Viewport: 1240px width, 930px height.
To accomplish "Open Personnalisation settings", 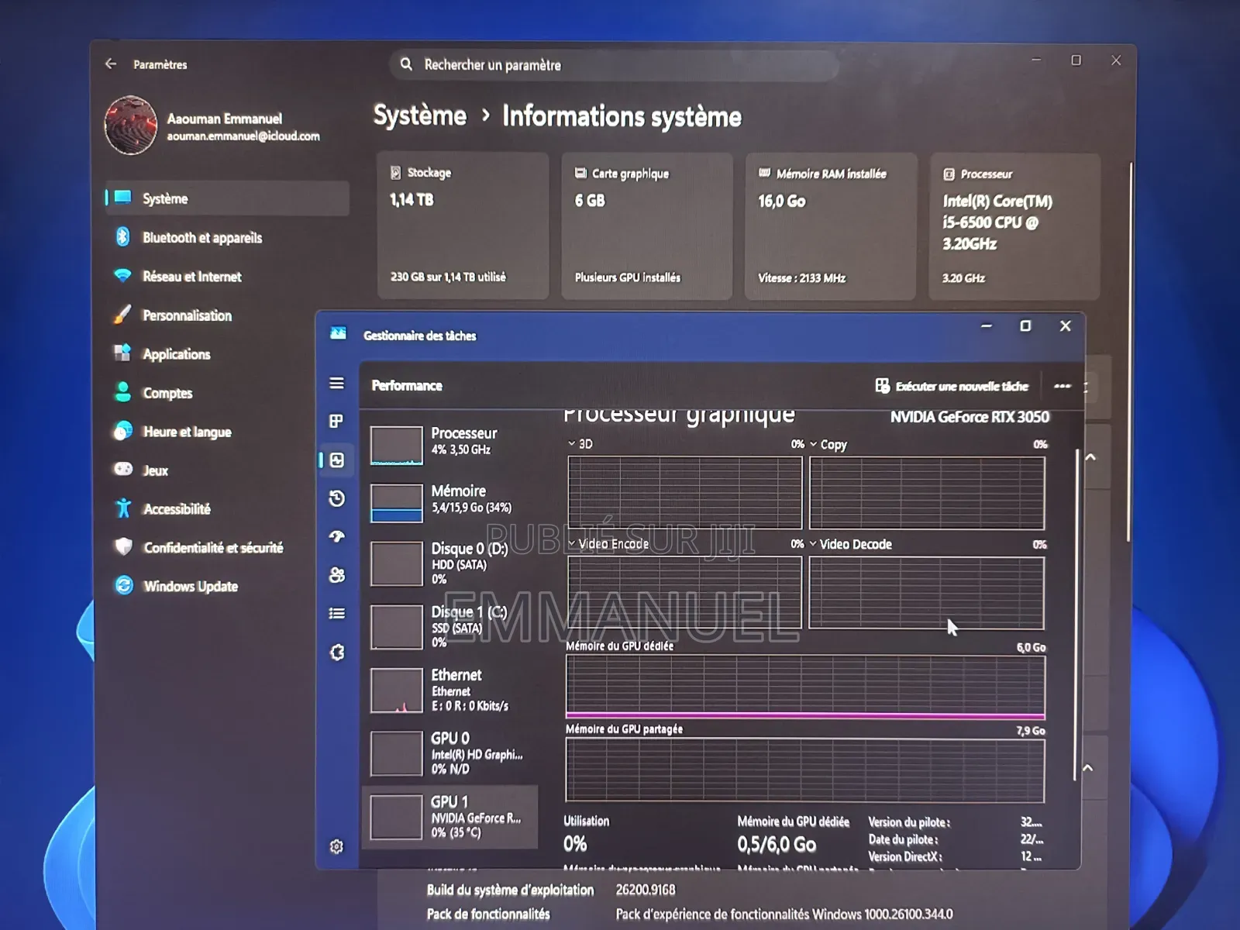I will [x=227, y=315].
